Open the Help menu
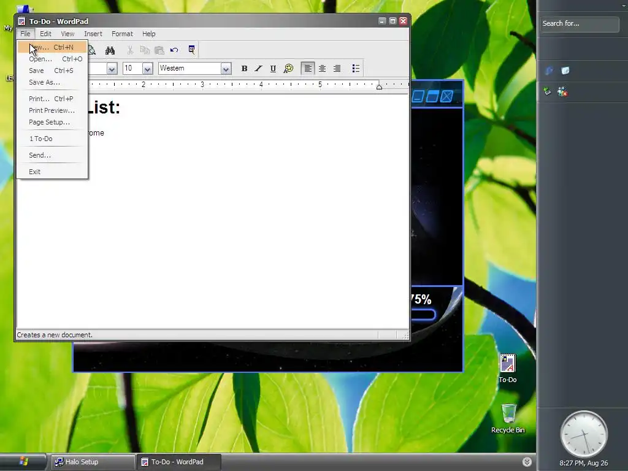The width and height of the screenshot is (628, 471). [x=149, y=34]
